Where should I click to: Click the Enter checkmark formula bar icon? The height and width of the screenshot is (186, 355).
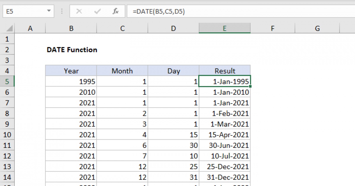point(97,11)
